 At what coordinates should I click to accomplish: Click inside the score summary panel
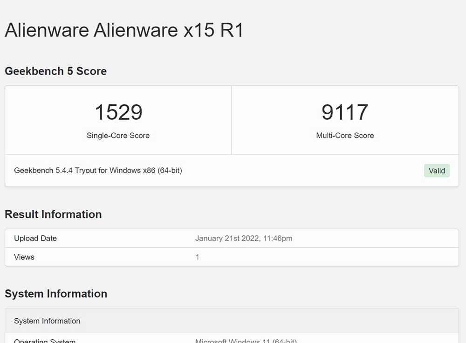click(232, 120)
